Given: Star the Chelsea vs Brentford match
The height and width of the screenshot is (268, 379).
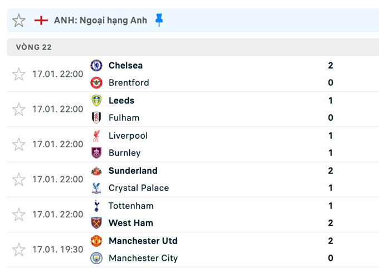Looking at the screenshot, I should click(19, 74).
